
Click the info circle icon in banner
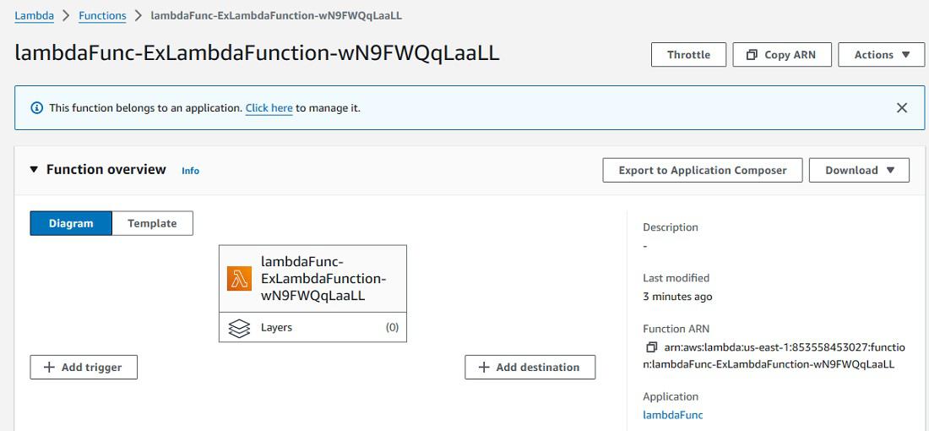point(36,108)
